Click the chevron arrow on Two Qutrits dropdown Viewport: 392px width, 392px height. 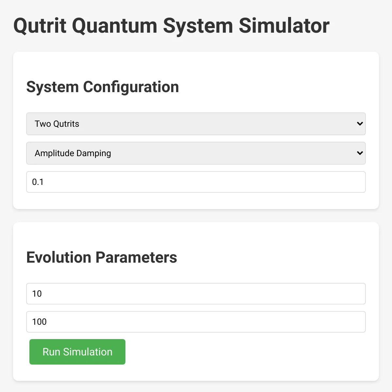tap(360, 124)
